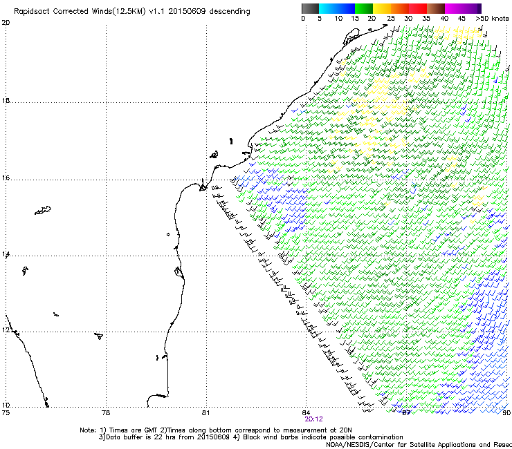This screenshot has width=512, height=449.
Task: Click the '15' legend scale label
Action: [355, 19]
